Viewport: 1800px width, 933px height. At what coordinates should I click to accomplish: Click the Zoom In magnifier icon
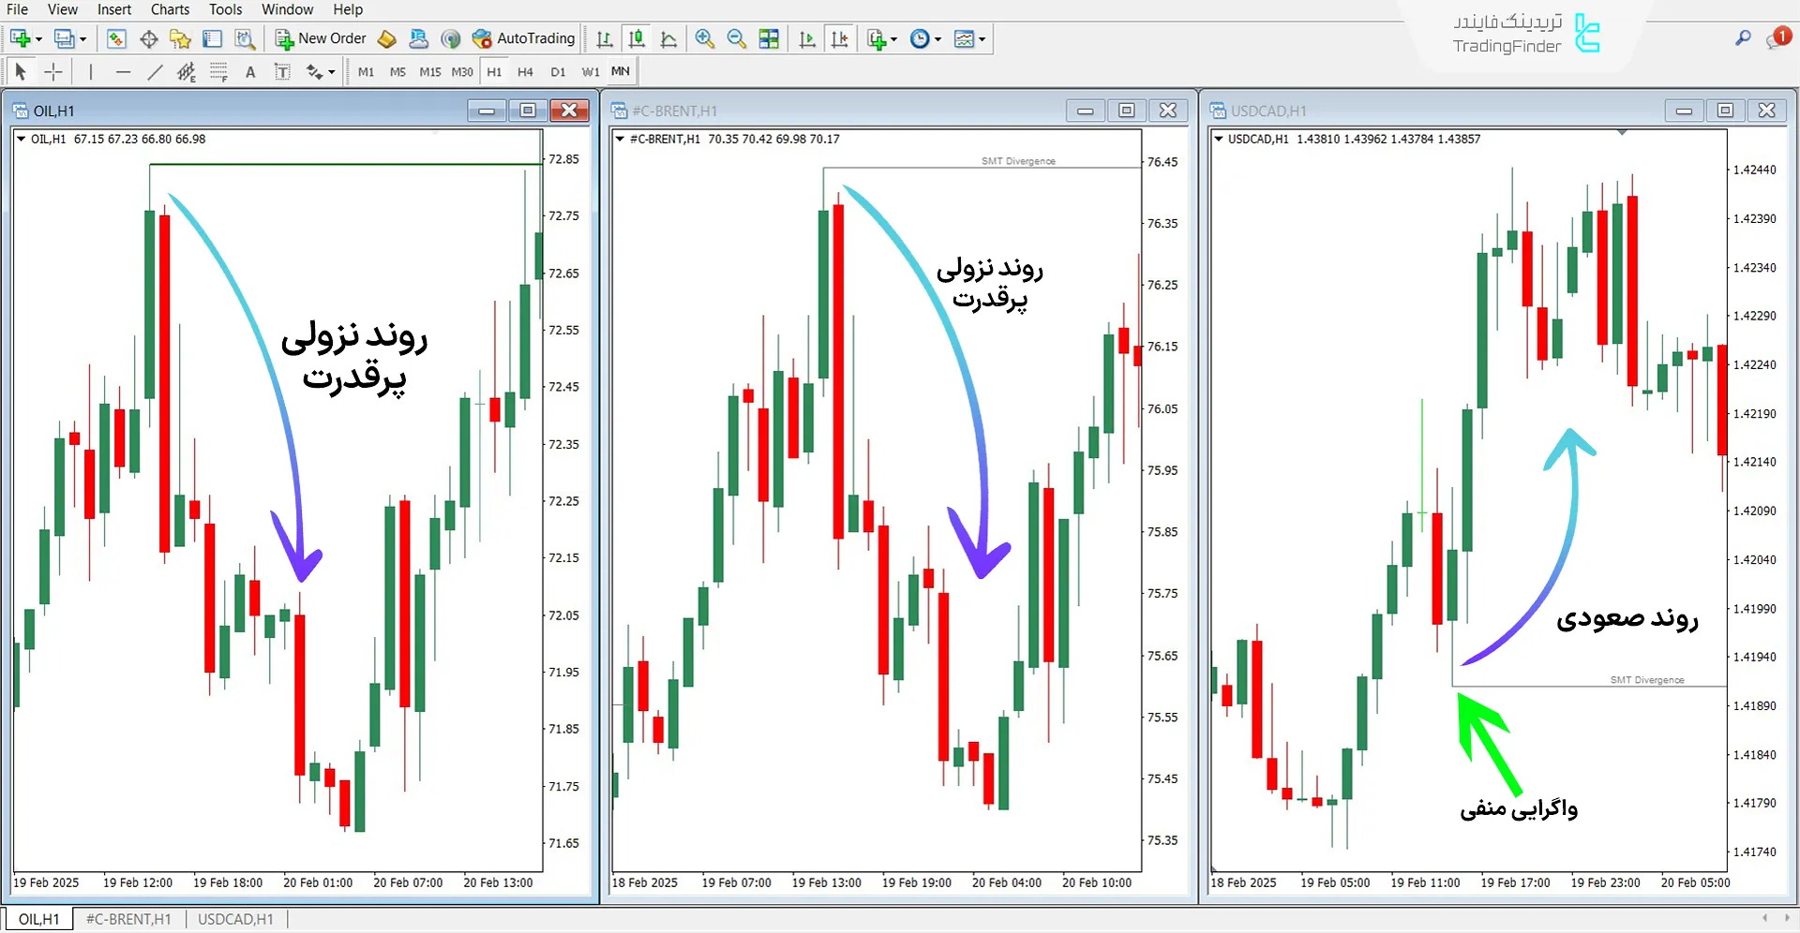705,38
